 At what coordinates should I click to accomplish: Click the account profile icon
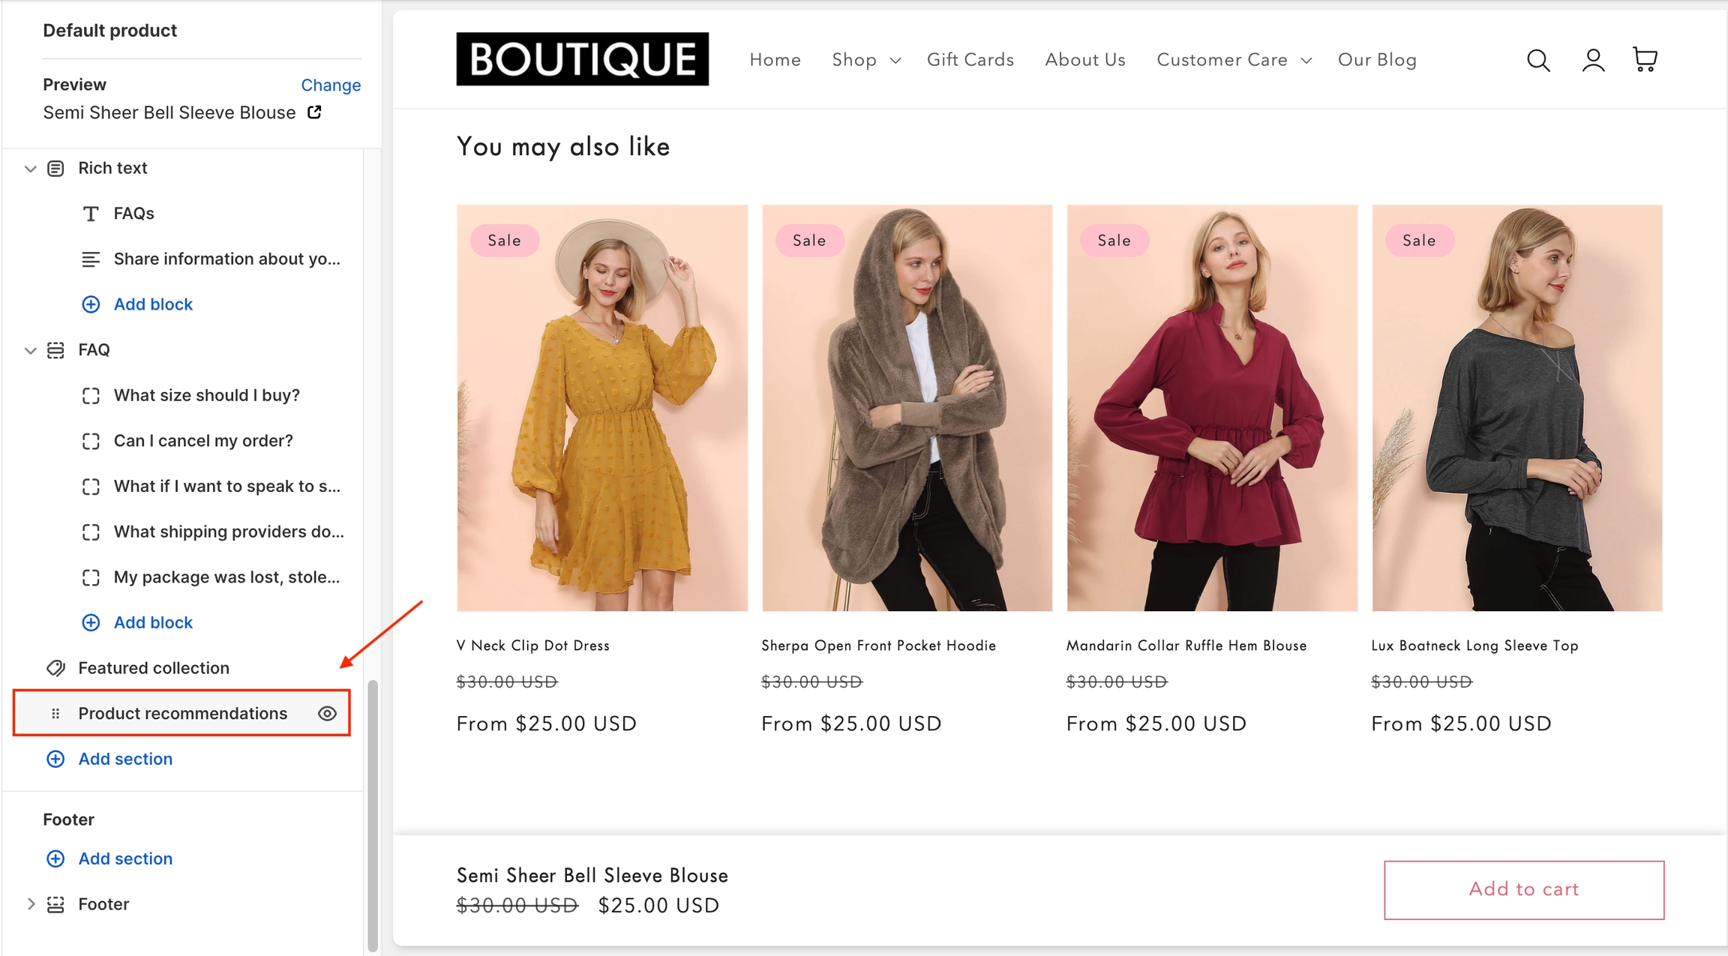(x=1593, y=60)
